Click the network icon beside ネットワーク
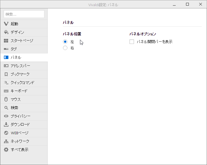The image size is (207, 165). click(x=6, y=141)
